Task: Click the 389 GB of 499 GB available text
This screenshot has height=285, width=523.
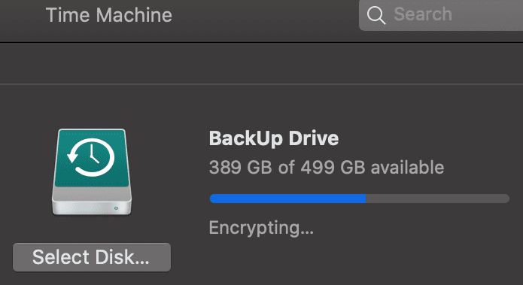Action: (327, 168)
